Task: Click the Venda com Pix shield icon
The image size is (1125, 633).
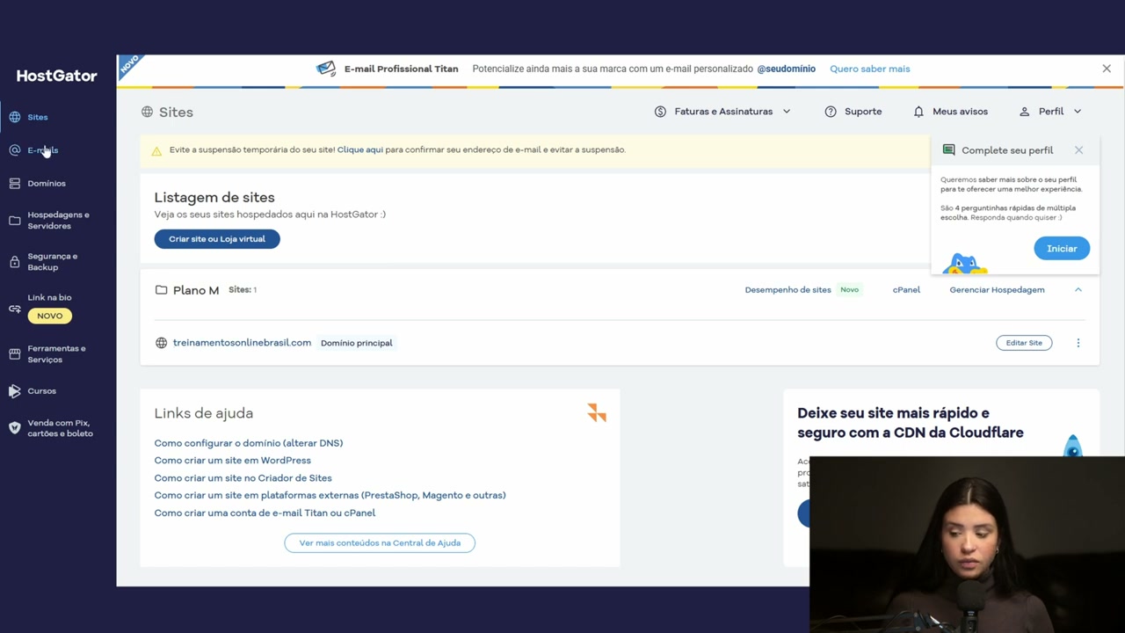Action: click(x=15, y=428)
